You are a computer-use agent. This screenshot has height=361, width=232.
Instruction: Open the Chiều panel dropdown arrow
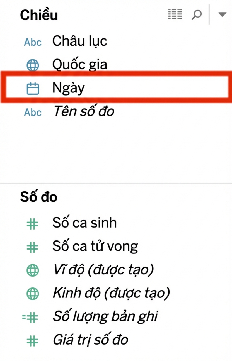click(222, 14)
